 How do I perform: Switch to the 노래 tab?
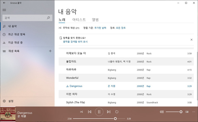[62, 20]
